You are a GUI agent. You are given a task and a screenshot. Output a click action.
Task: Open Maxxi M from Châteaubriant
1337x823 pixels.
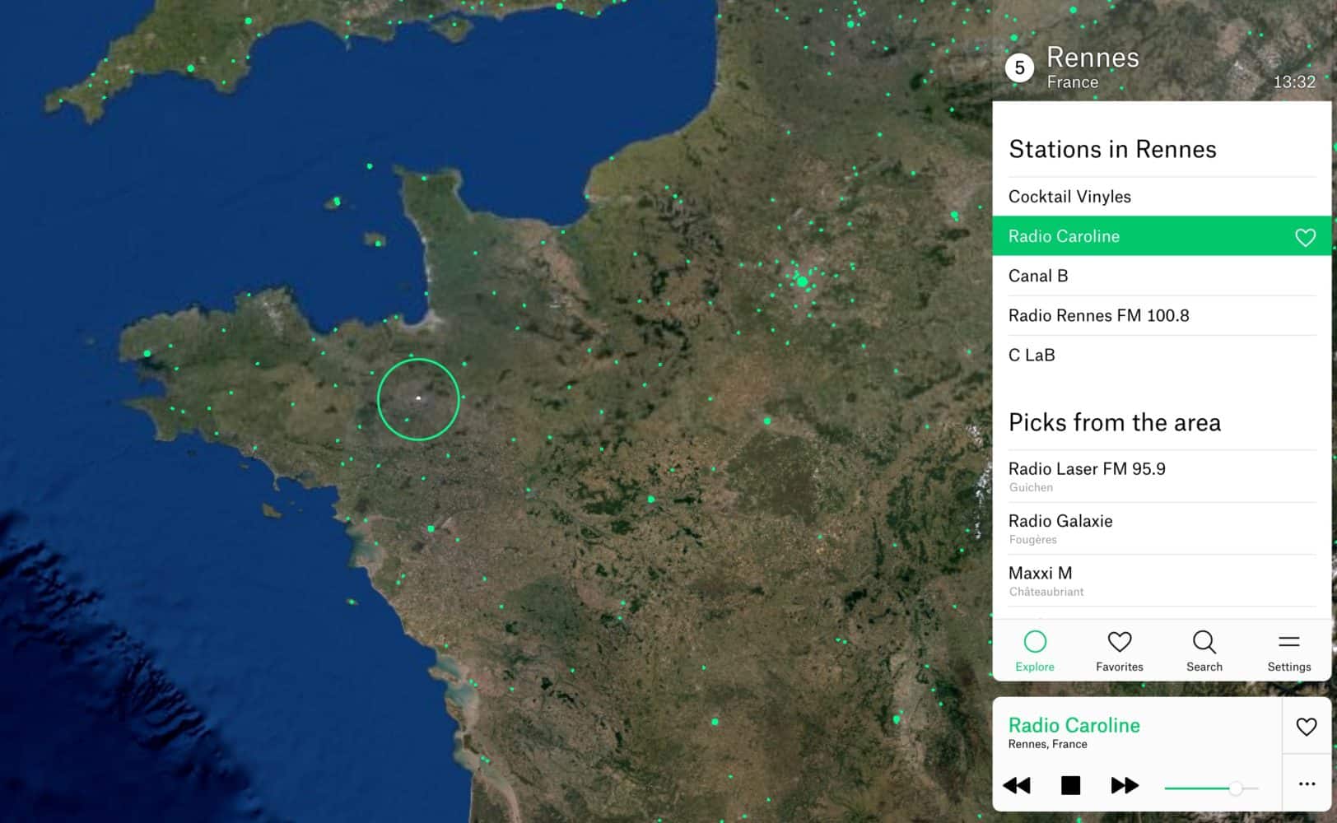pos(1041,580)
